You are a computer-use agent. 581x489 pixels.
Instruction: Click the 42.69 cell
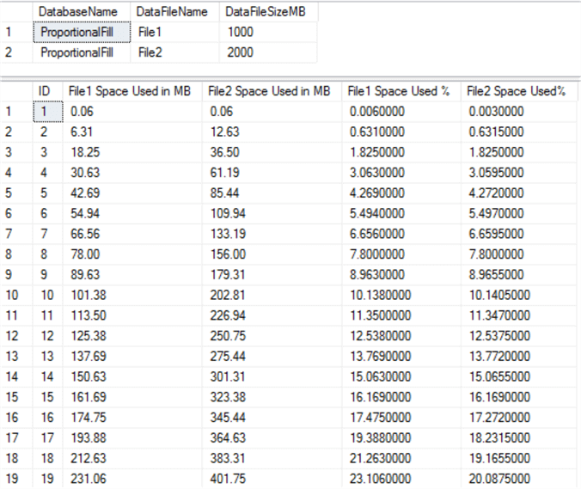132,193
